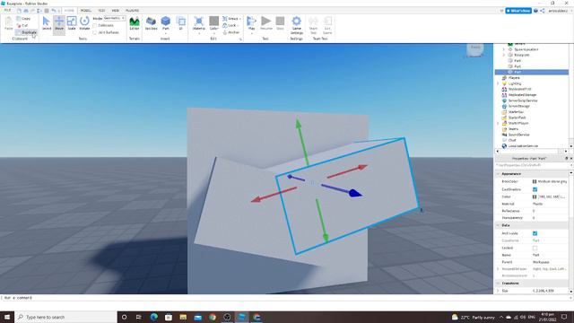574x323 pixels.
Task: Expand SpawnLocation in Explorer
Action: 504,49
